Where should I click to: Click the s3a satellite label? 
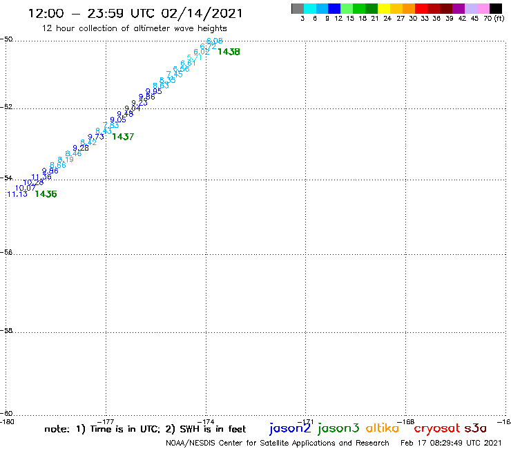click(x=475, y=428)
